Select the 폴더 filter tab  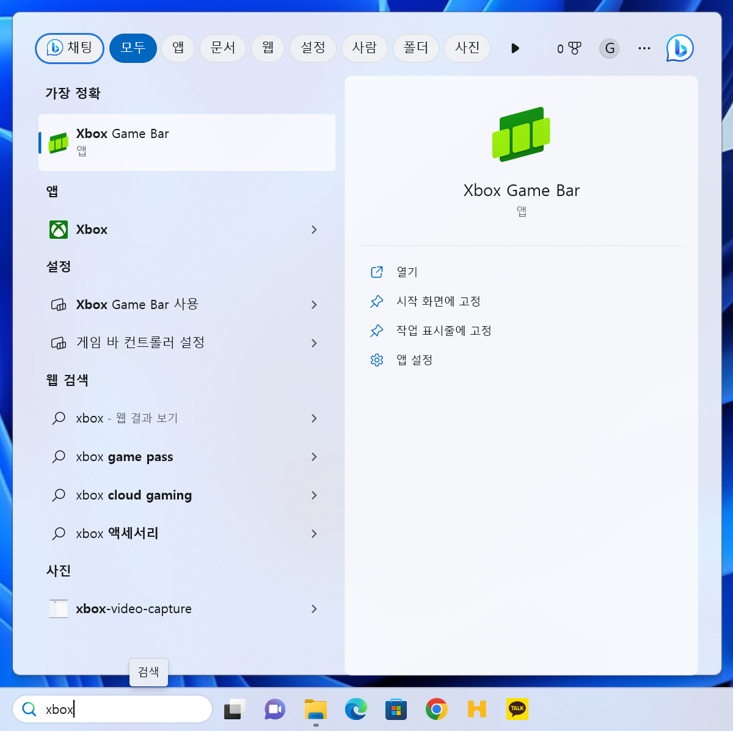[x=416, y=48]
